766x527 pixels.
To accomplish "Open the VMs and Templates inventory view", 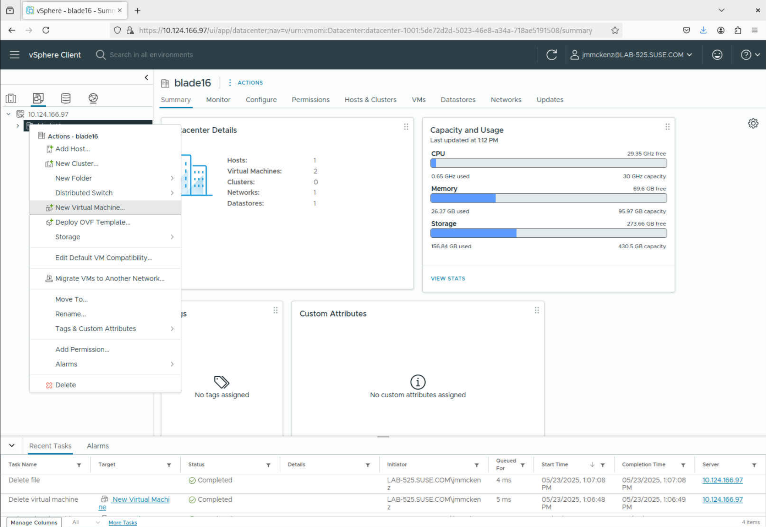I will (x=38, y=98).
